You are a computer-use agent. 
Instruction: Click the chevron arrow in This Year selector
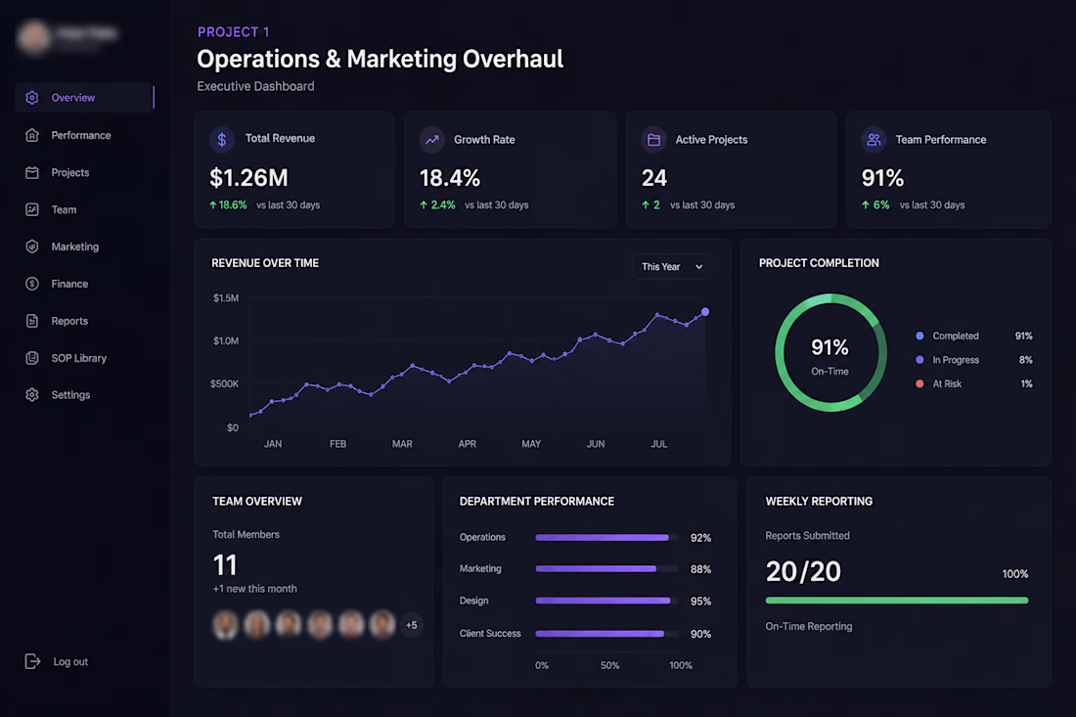(698, 267)
